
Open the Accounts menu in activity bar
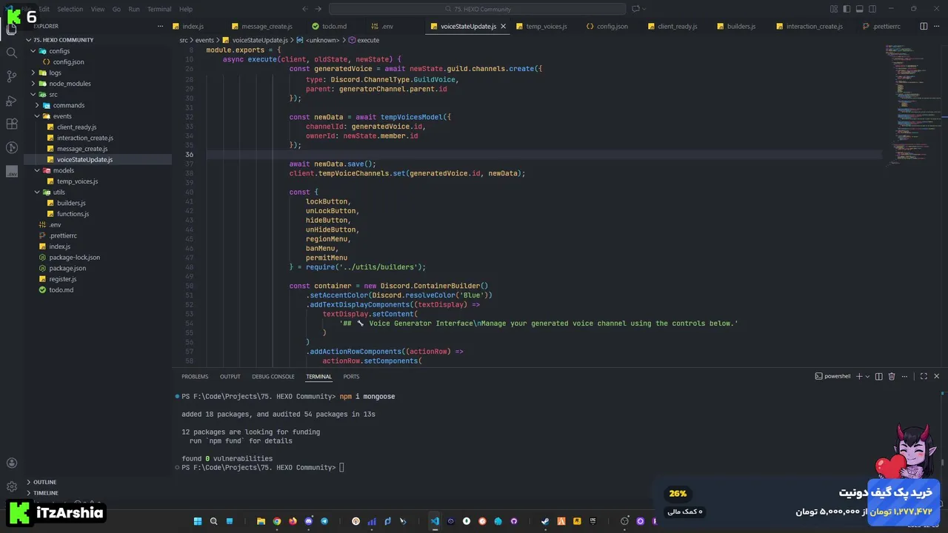point(11,463)
